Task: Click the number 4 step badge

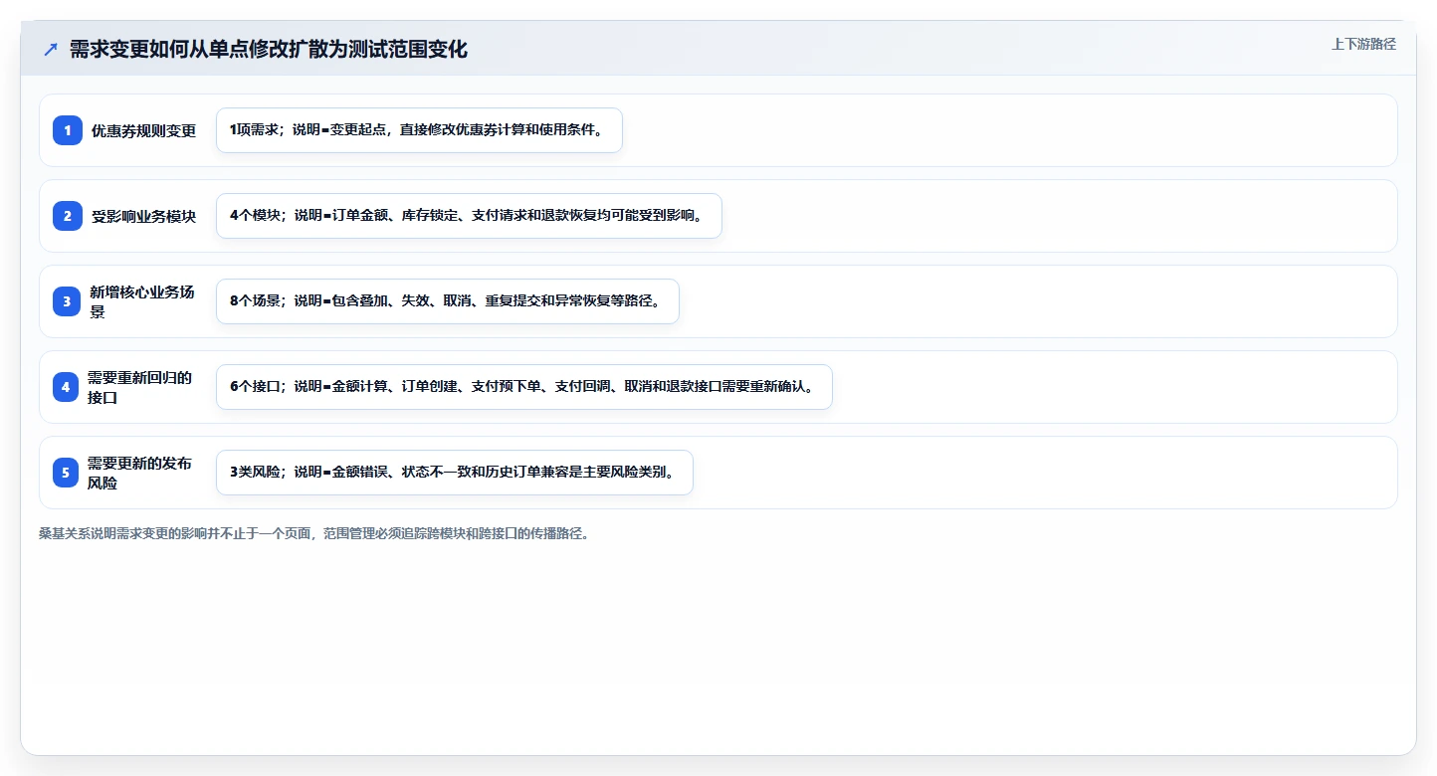Action: tap(66, 387)
